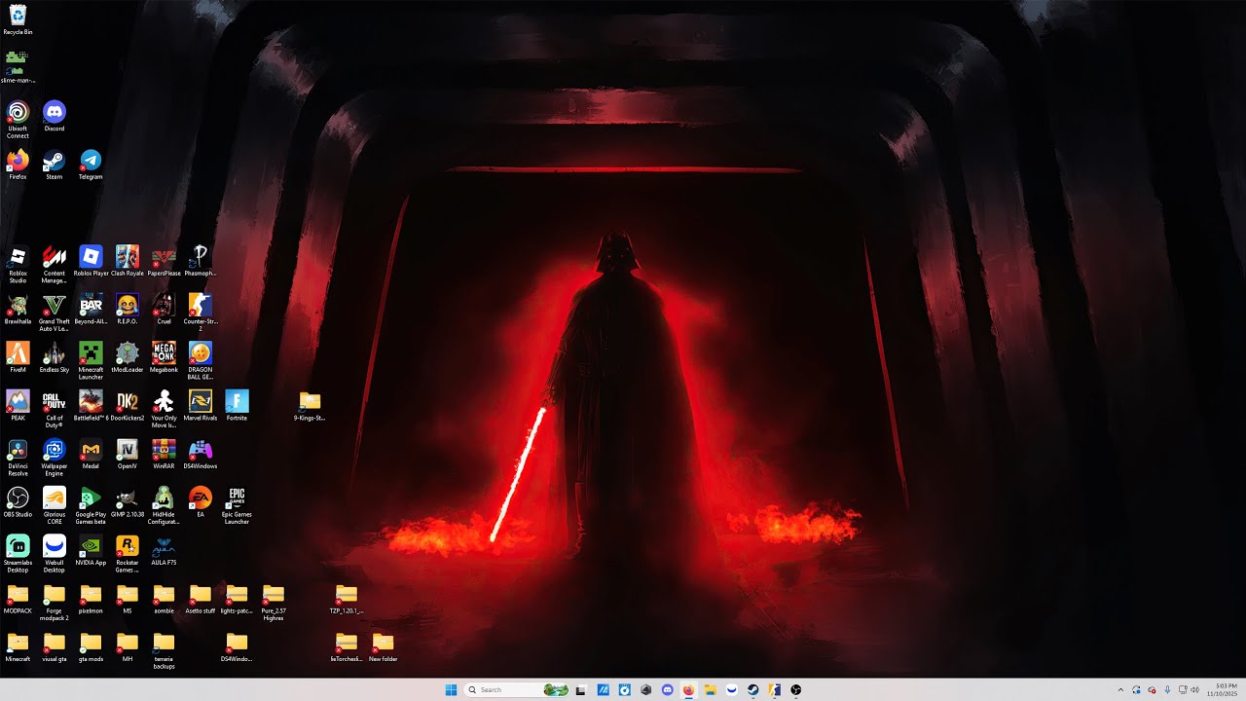
Task: Switch to Firefox in the taskbar
Action: click(x=689, y=689)
